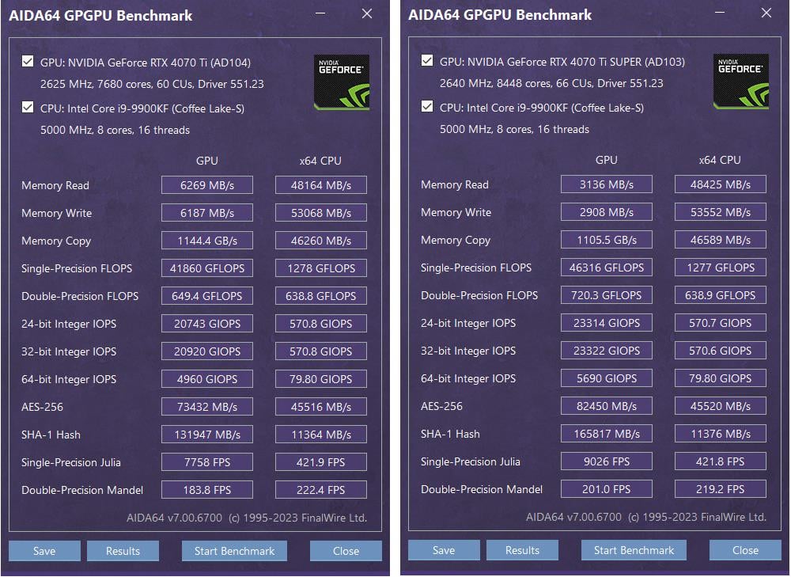Select the 1277 GFLOPS CPU result

721,267
